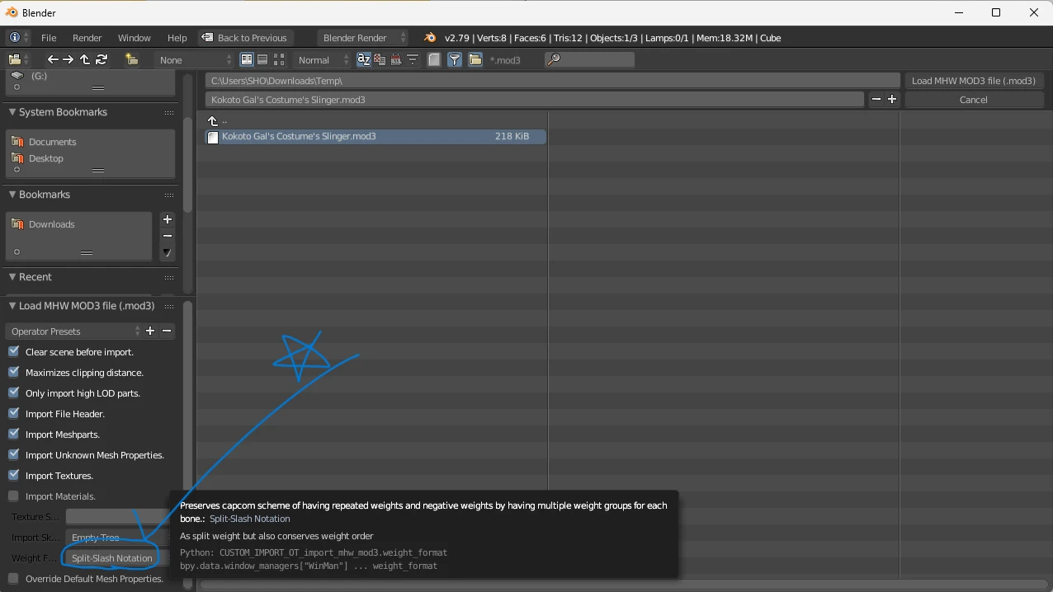Sort files by extension
Image resolution: width=1053 pixels, height=592 pixels.
[380, 59]
